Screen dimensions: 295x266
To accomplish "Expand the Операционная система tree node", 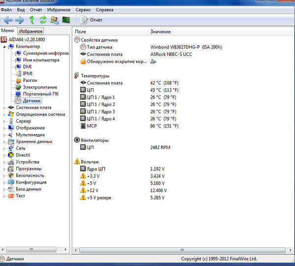I will pos(4,114).
